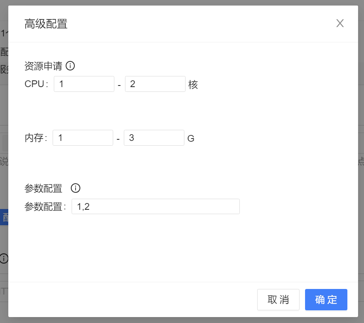Click the info icon beside 参数配置 heading
This screenshot has width=364, height=323.
pyautogui.click(x=76, y=188)
